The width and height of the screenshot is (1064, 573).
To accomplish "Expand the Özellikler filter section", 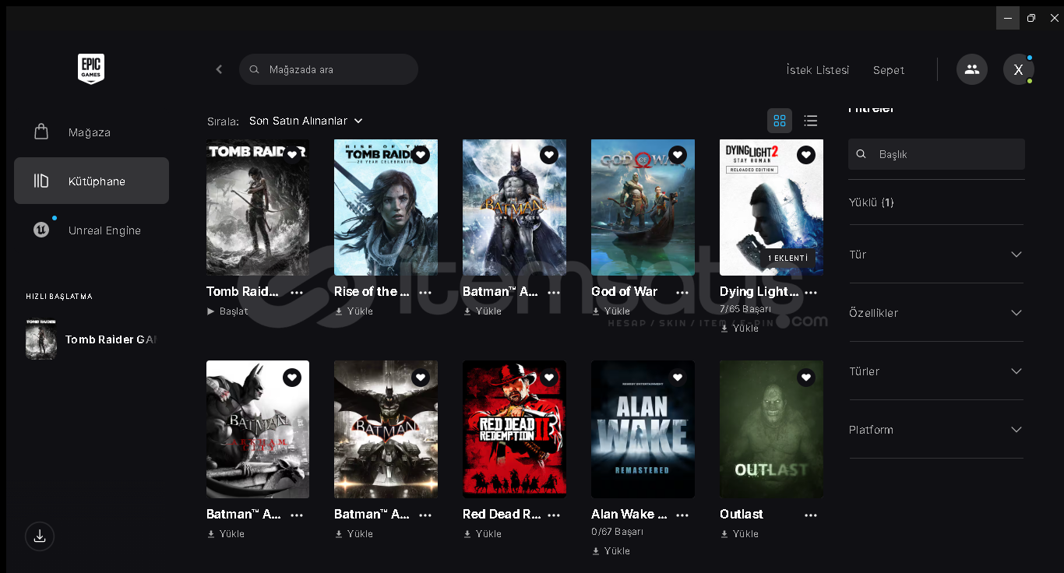I will click(x=935, y=313).
